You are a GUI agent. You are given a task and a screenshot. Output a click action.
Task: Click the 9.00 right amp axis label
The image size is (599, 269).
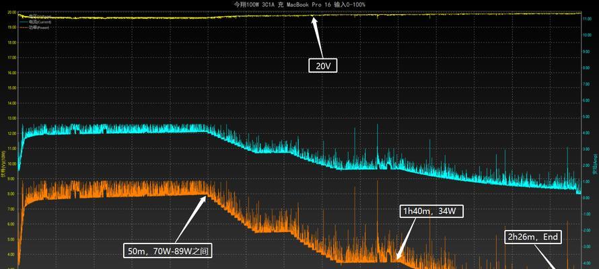tap(588, 51)
